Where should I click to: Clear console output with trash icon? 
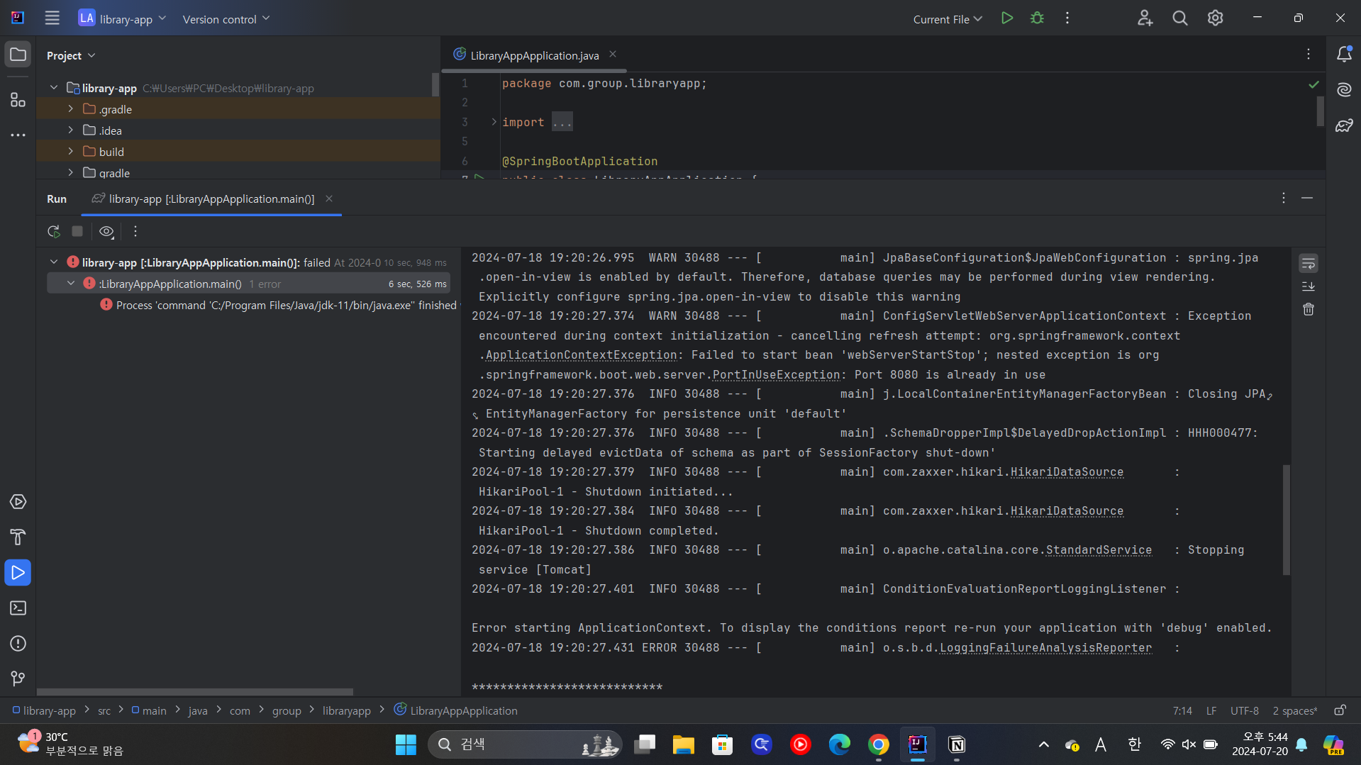click(x=1309, y=309)
